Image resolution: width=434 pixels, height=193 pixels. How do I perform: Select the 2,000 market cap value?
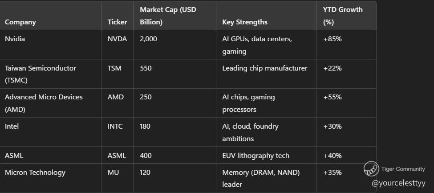pyautogui.click(x=148, y=39)
